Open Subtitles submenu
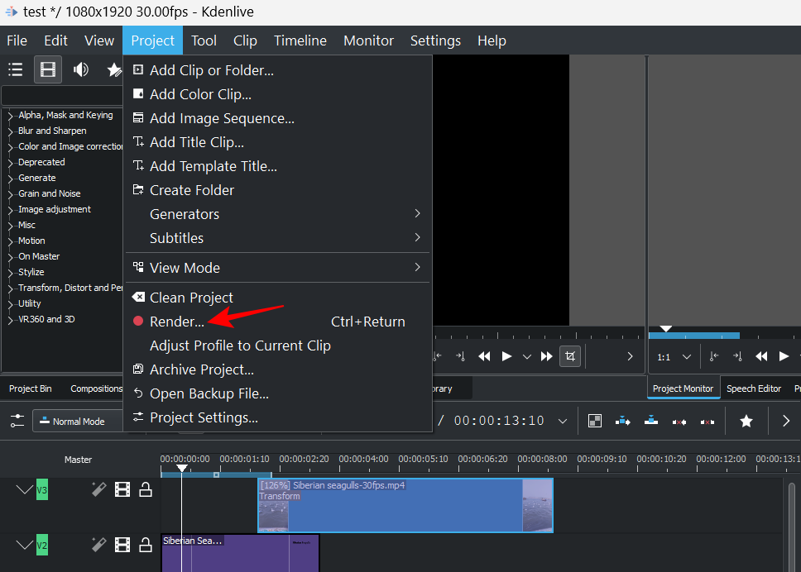Screen dimensions: 801x572 coord(277,238)
